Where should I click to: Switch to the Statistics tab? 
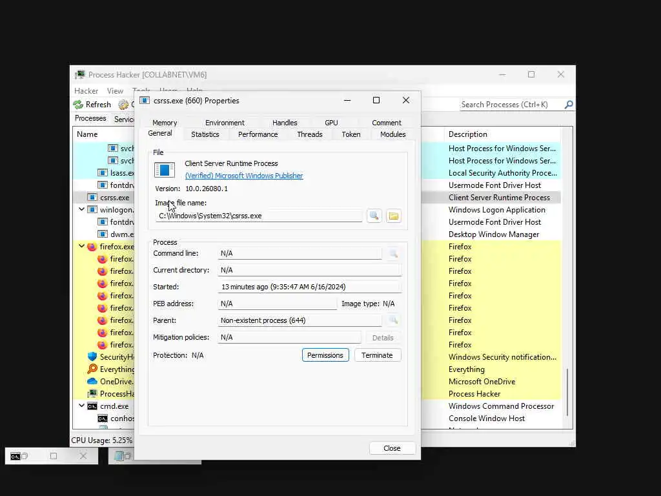205,134
